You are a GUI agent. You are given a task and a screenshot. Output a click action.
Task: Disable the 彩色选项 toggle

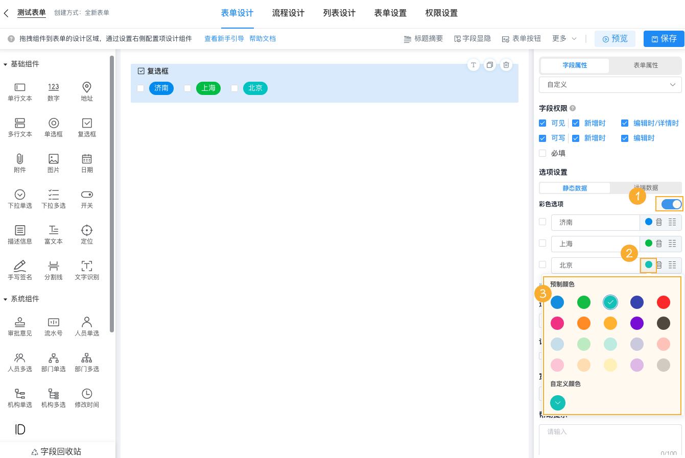(x=669, y=204)
